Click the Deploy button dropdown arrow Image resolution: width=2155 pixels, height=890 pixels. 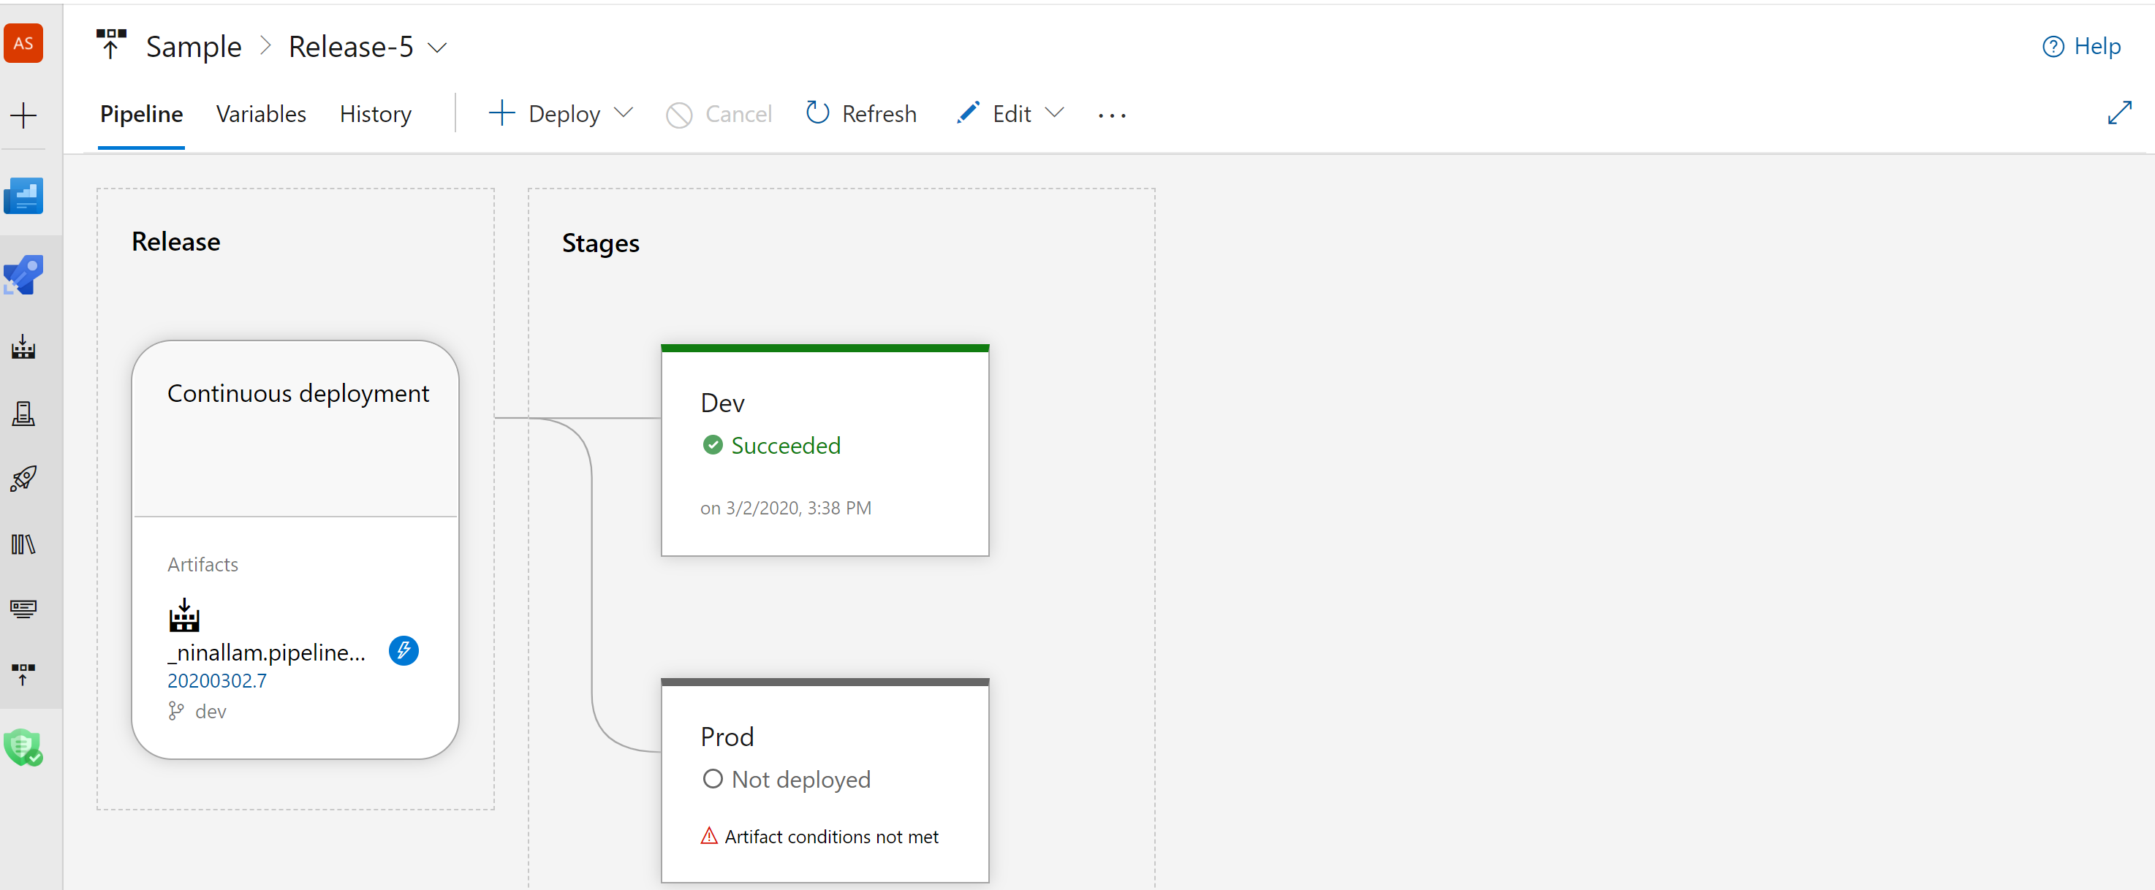pyautogui.click(x=624, y=114)
